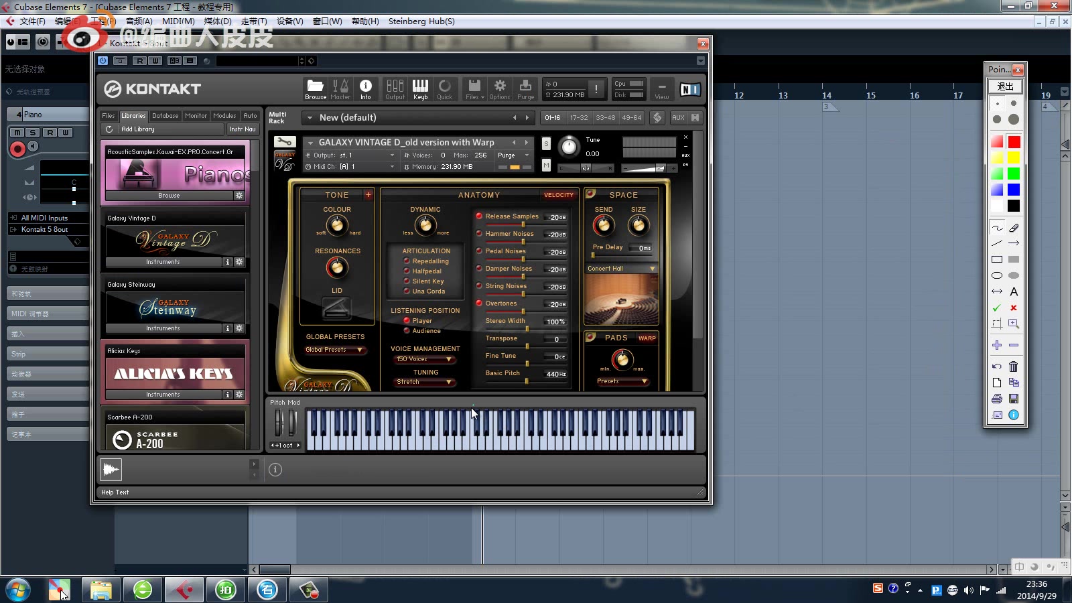
Task: Toggle Silent Key articulation
Action: 406,281
